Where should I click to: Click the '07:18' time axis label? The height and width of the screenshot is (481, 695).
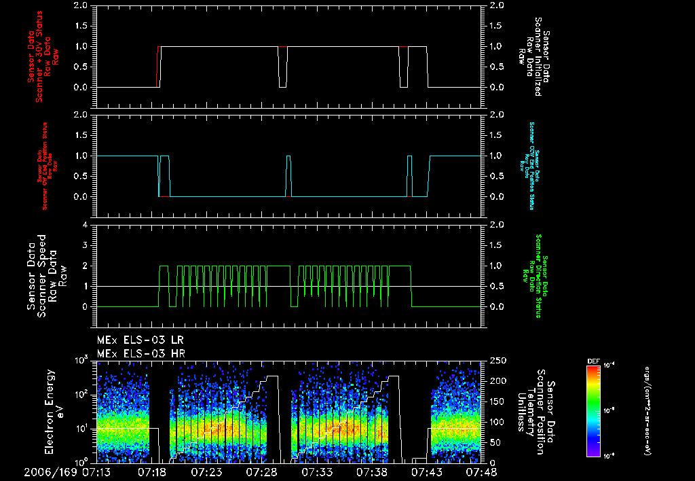pyautogui.click(x=151, y=472)
